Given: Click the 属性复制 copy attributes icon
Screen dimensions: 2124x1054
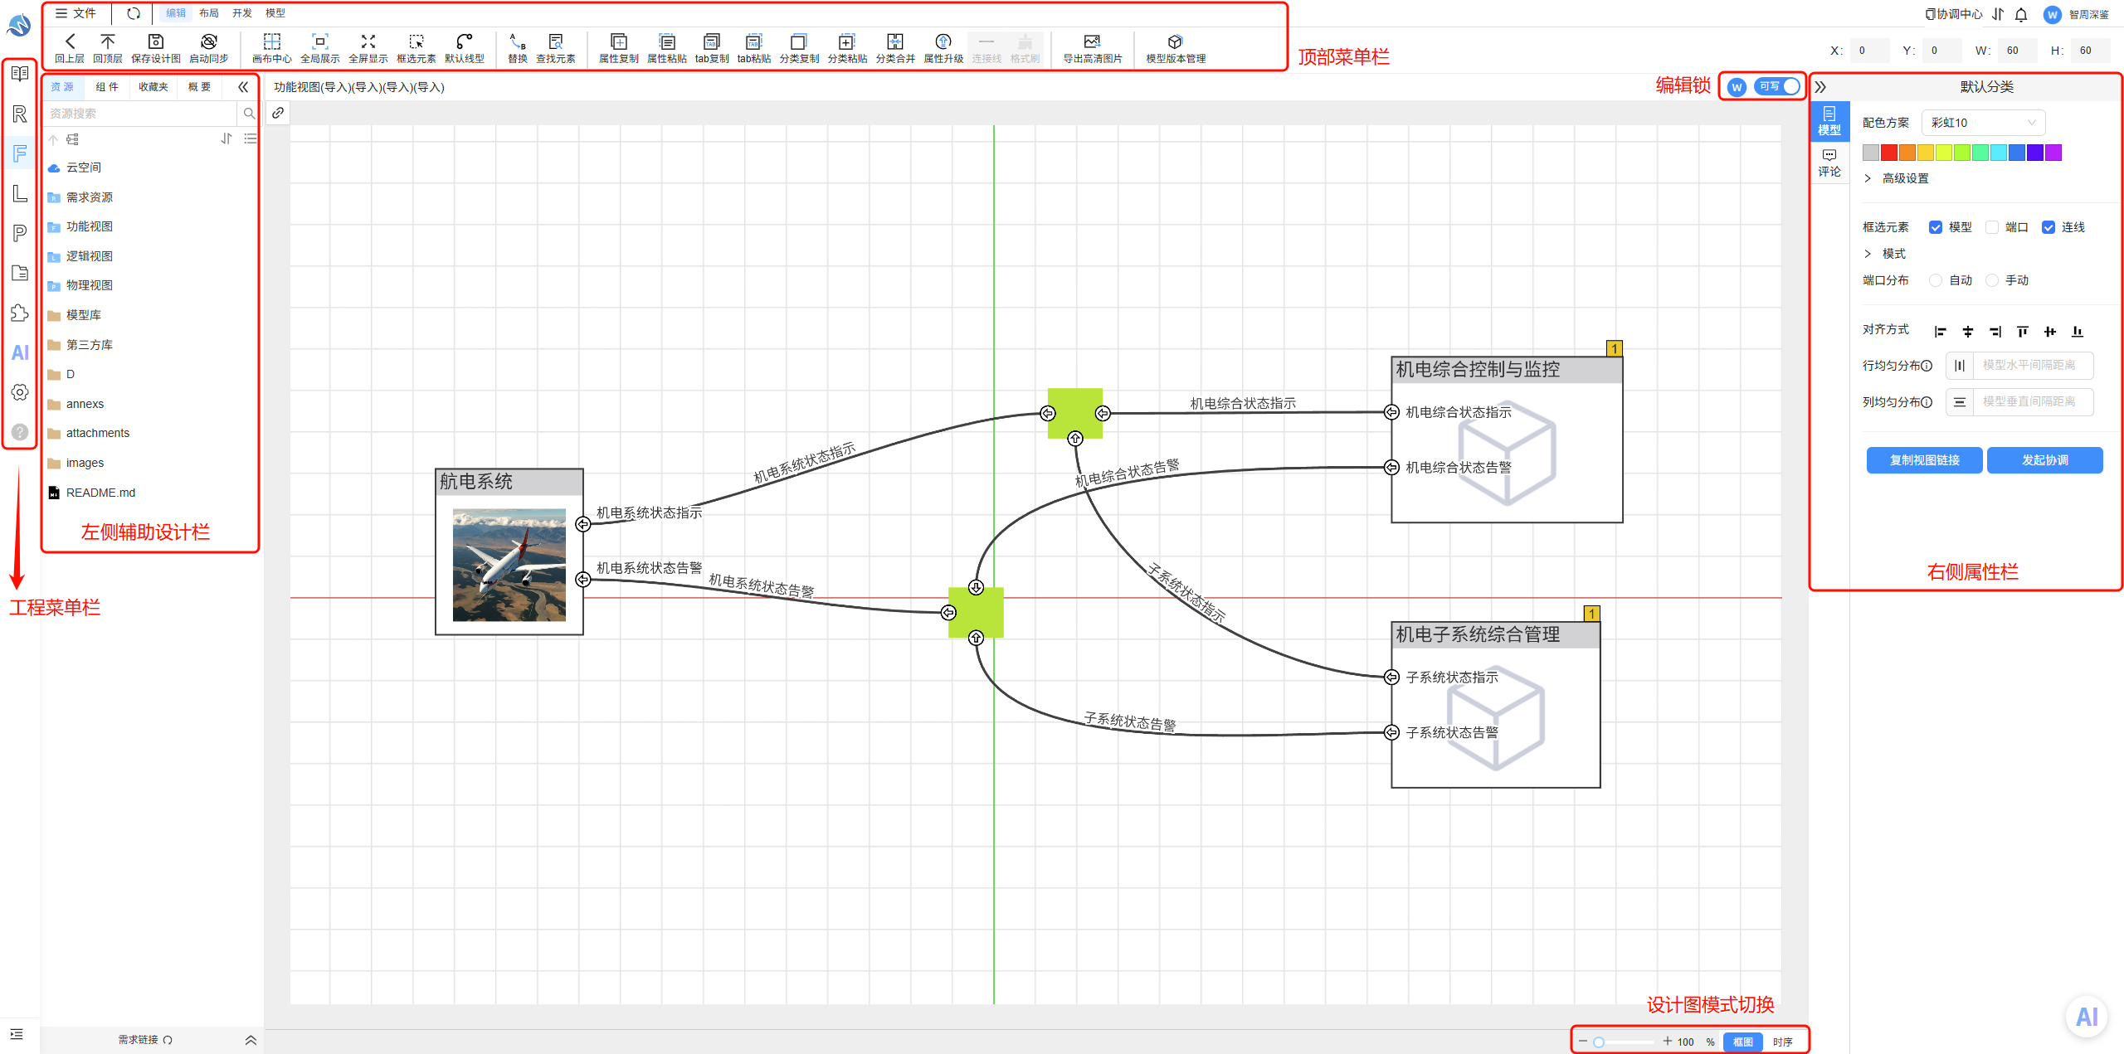Looking at the screenshot, I should tap(619, 41).
